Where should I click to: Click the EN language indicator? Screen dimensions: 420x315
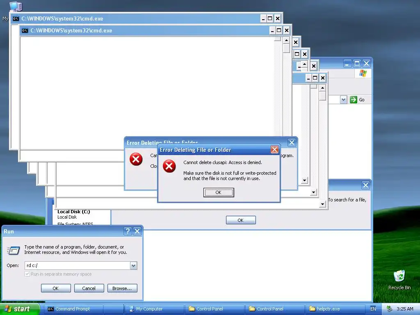(373, 309)
